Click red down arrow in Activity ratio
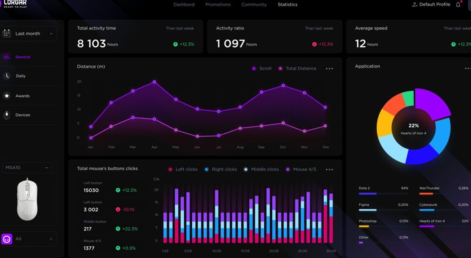The image size is (471, 258). tap(315, 44)
